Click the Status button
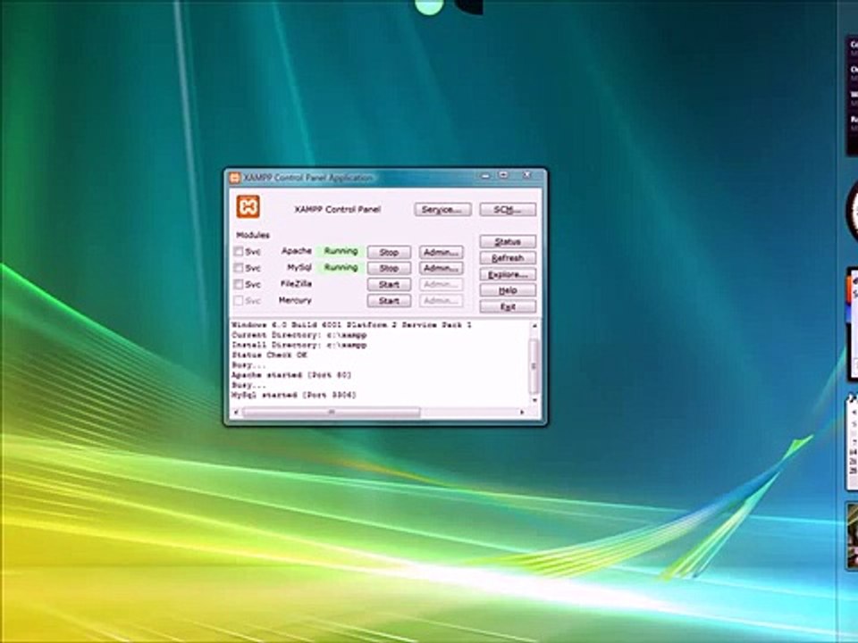Viewport: 858px width, 643px height. pos(508,242)
